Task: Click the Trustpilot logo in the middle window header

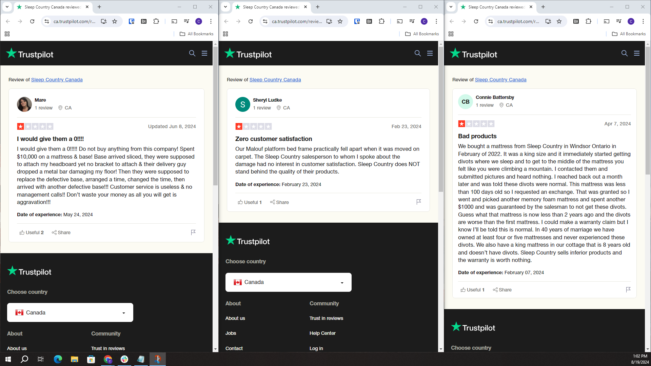Action: pyautogui.click(x=248, y=54)
